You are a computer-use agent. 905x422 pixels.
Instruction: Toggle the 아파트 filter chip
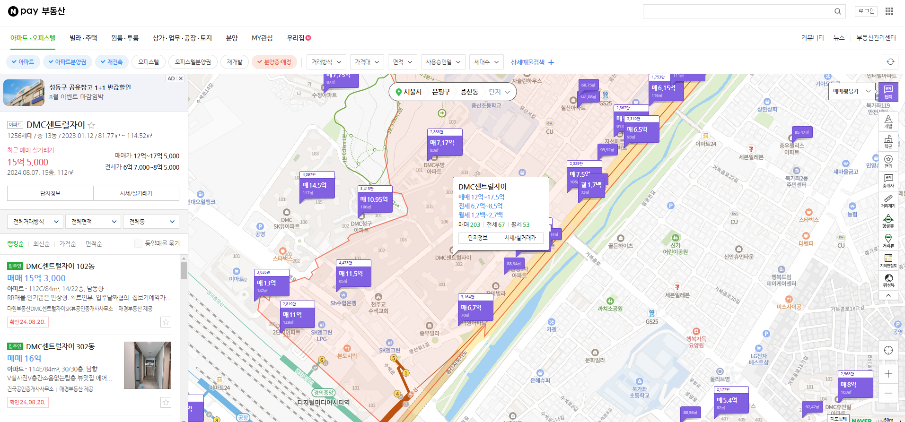point(23,62)
